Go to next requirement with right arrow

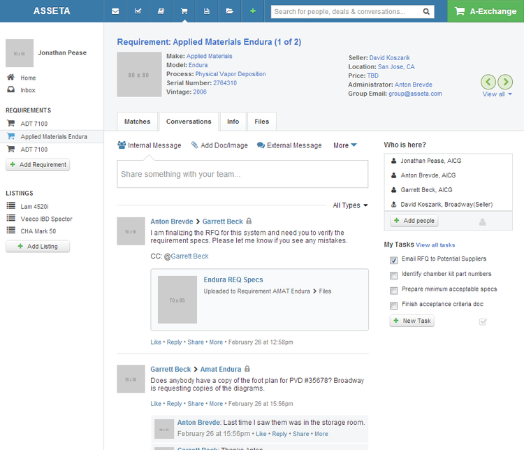click(505, 82)
